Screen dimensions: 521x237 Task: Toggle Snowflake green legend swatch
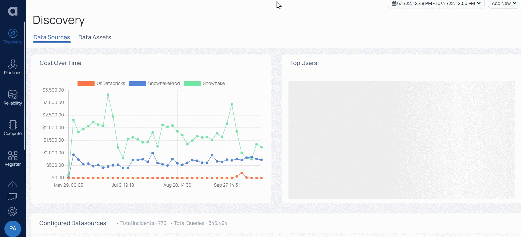click(192, 84)
